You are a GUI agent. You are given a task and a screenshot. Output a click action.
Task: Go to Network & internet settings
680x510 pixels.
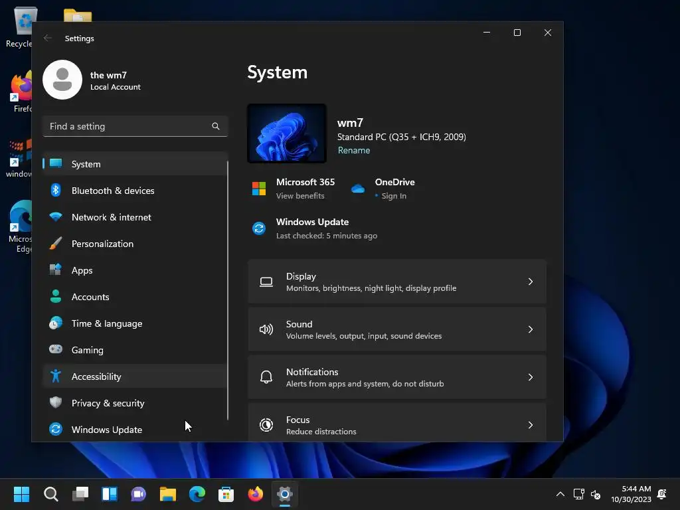(135, 217)
